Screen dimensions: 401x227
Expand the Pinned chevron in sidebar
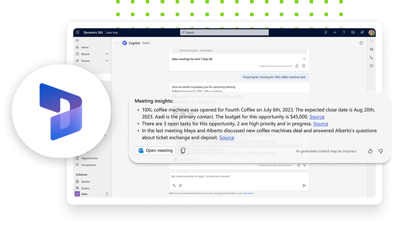point(107,61)
